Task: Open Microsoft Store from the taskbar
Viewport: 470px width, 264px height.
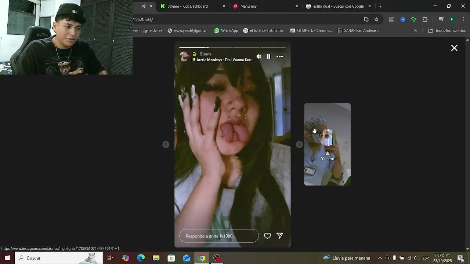Action: (x=171, y=258)
